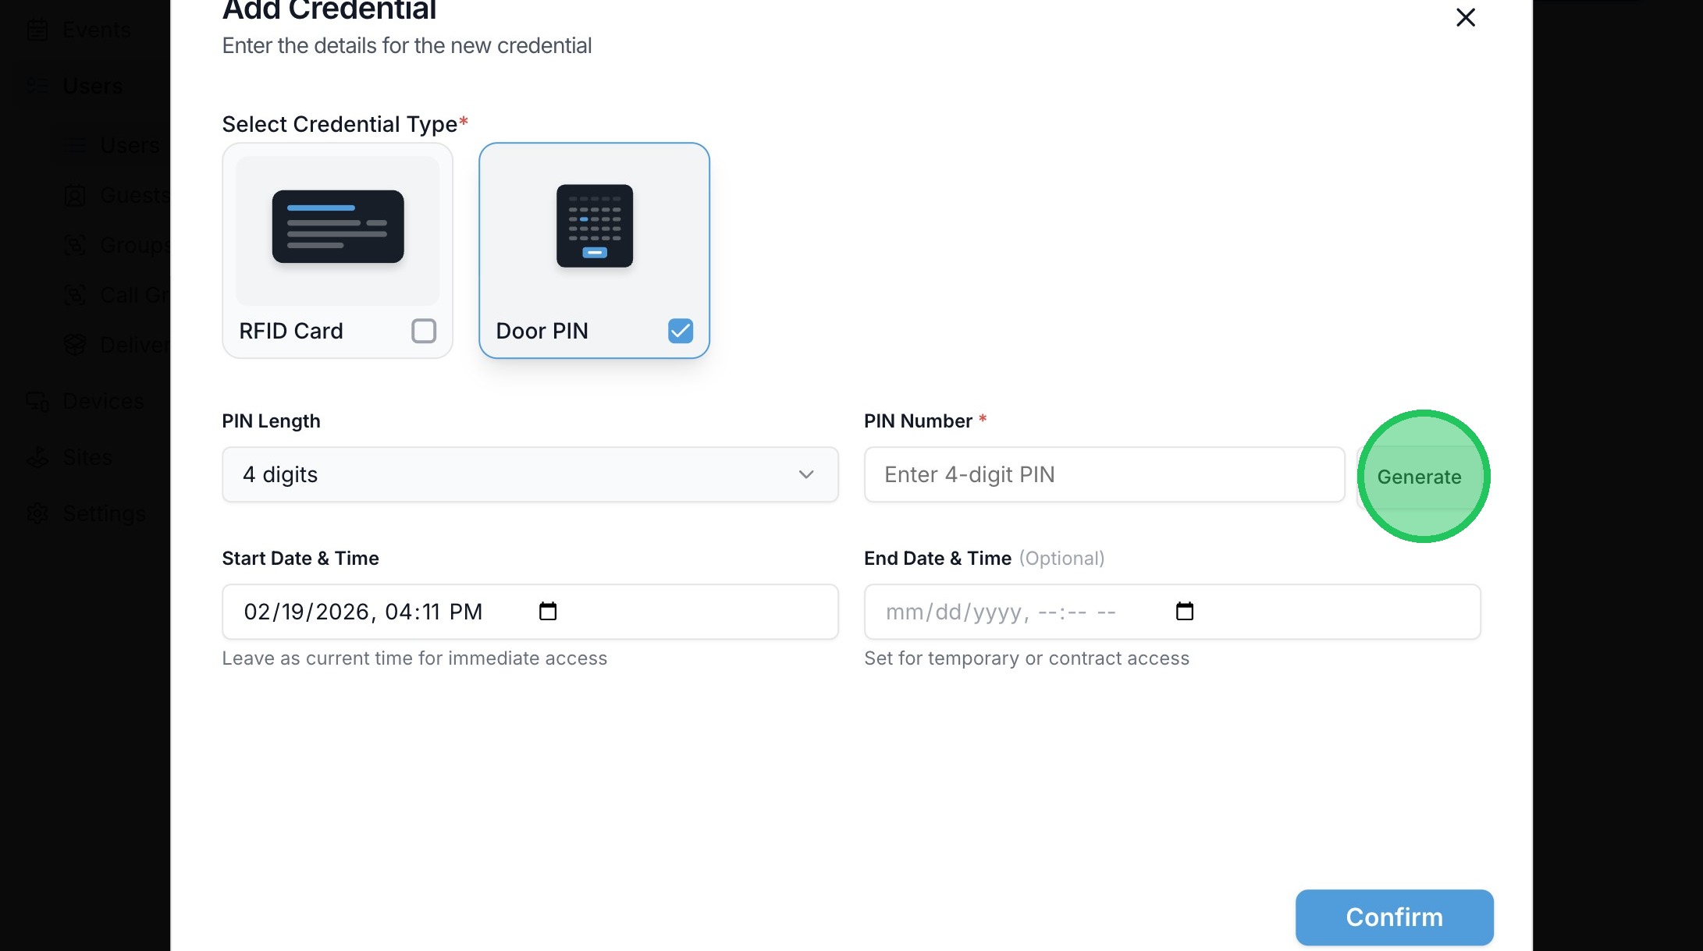This screenshot has height=951, width=1703.
Task: Open the PIN Length dropdown
Action: (530, 474)
